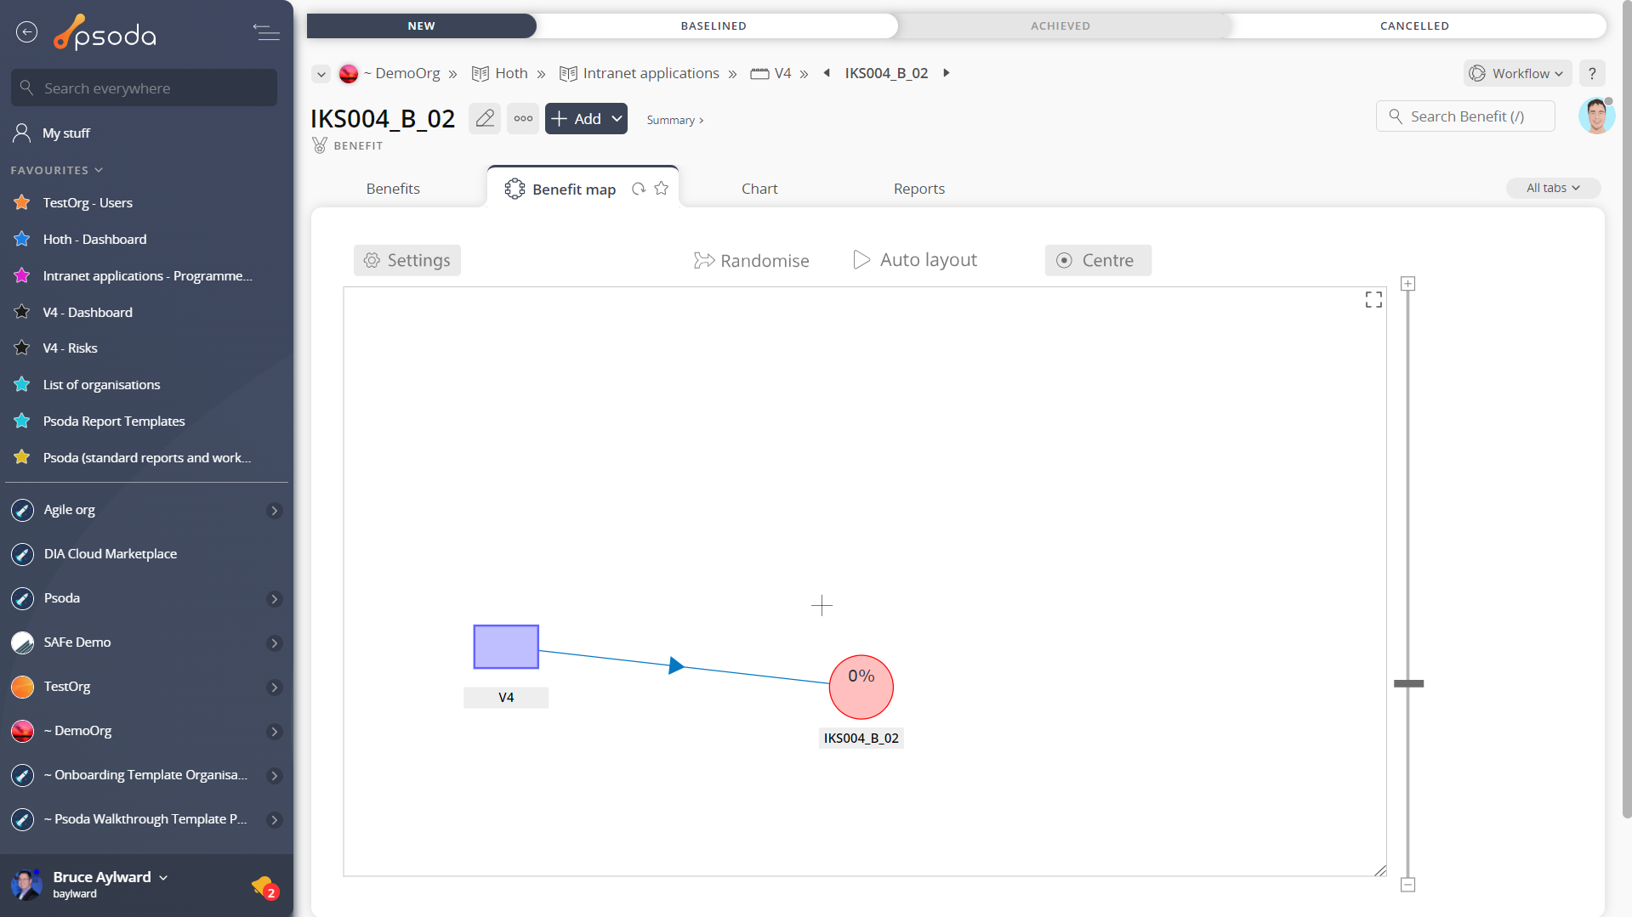1632x917 pixels.
Task: Expand the Summary section link
Action: [675, 120]
